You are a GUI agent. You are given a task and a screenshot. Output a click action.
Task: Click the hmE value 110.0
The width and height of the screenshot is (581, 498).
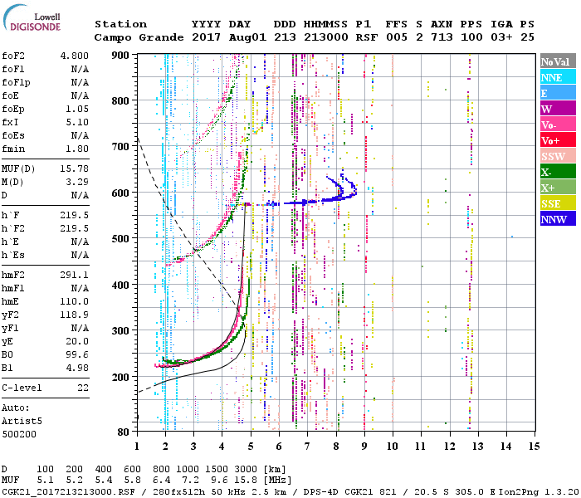click(x=75, y=301)
